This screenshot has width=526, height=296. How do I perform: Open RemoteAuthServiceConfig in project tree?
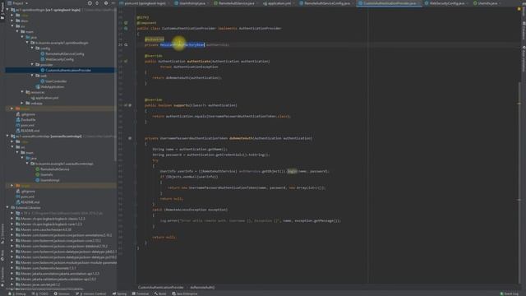coord(65,53)
